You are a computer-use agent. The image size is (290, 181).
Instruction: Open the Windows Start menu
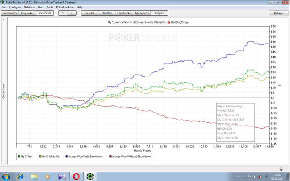click(5, 176)
